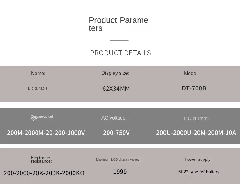Select the Maximum LCD display value label
Image resolution: width=240 pixels, height=184 pixels.
[x=117, y=159]
